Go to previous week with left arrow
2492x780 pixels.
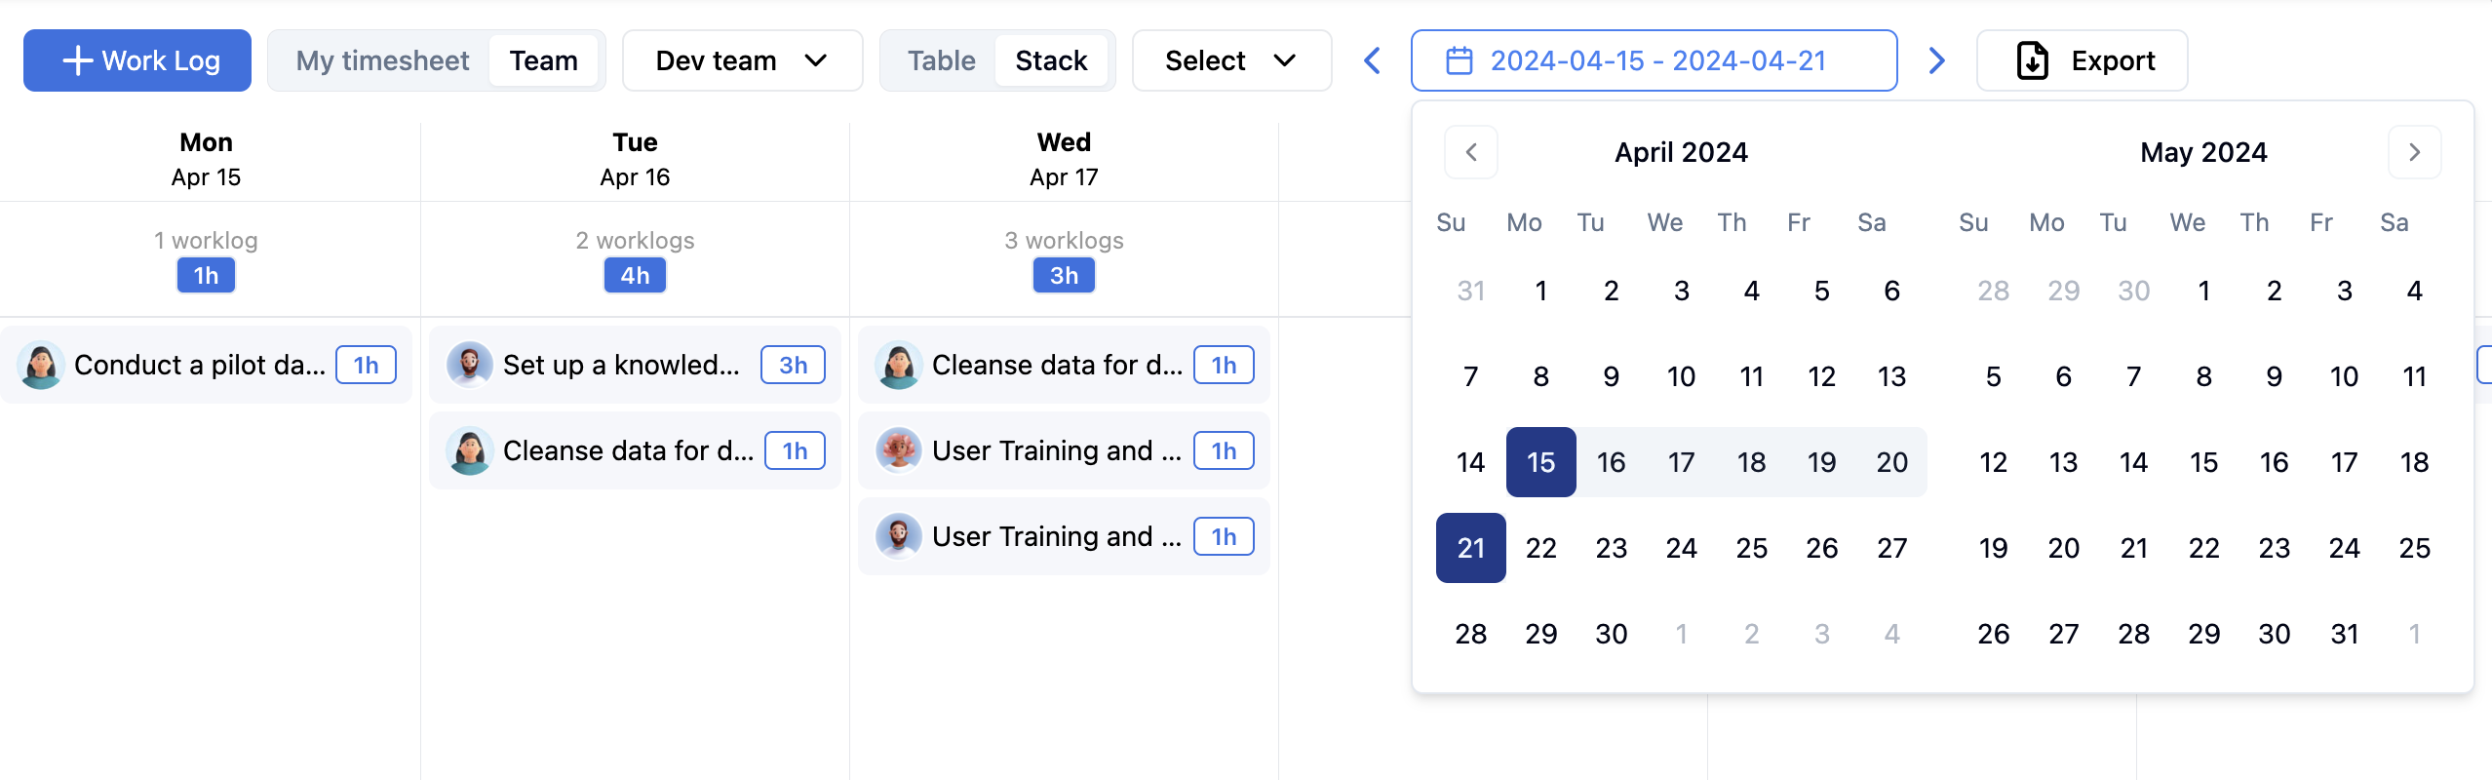coord(1372,60)
